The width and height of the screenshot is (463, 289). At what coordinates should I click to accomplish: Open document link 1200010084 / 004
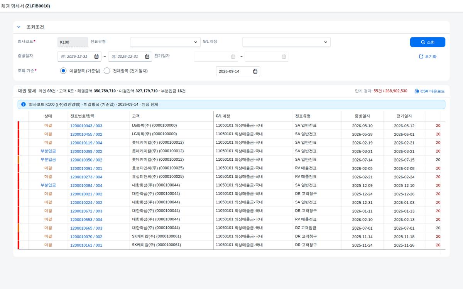86,185
